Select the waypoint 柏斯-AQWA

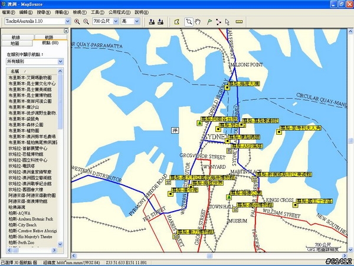(x=19, y=213)
